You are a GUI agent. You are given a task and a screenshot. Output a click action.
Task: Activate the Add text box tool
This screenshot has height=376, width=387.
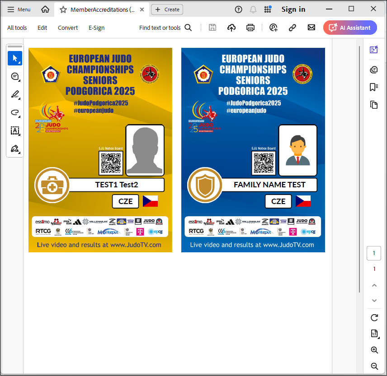click(15, 130)
